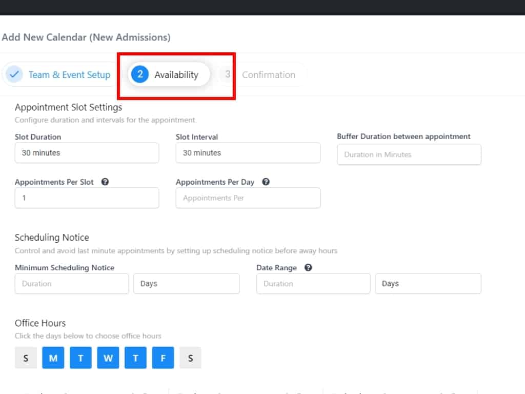Go to the Confirmation step tab
This screenshot has height=394, width=525.
tap(268, 75)
